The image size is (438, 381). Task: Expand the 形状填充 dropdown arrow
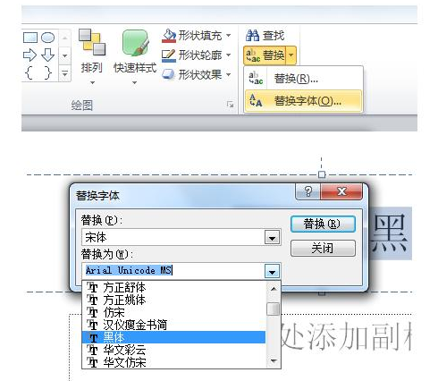click(229, 36)
